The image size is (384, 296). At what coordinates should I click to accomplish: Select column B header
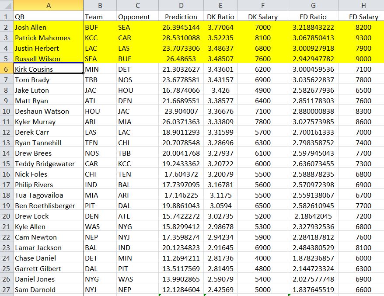point(100,5)
